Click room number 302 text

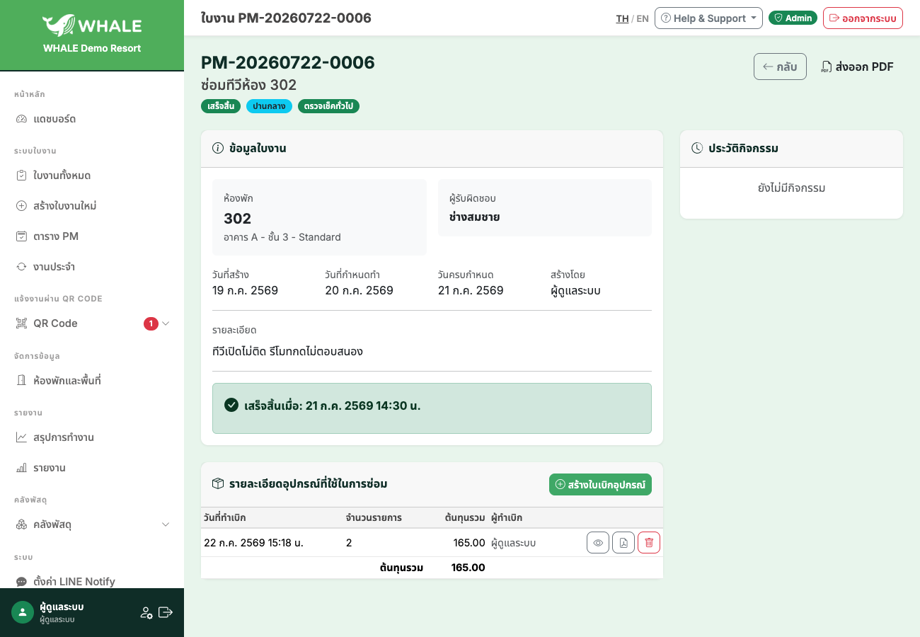tap(238, 218)
